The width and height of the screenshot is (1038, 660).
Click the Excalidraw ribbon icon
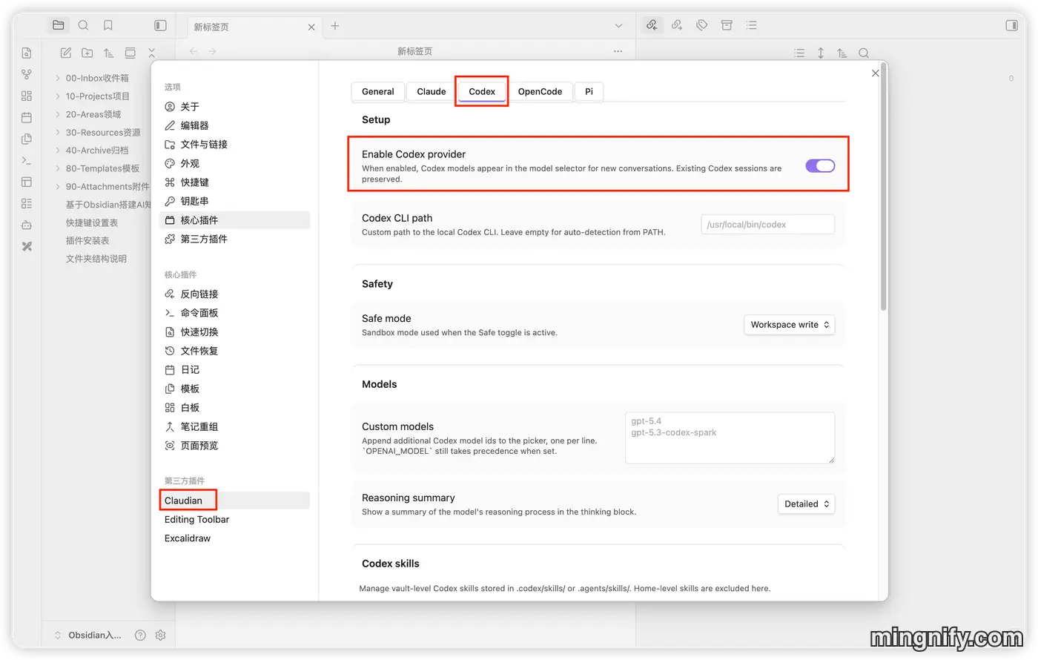tap(27, 246)
